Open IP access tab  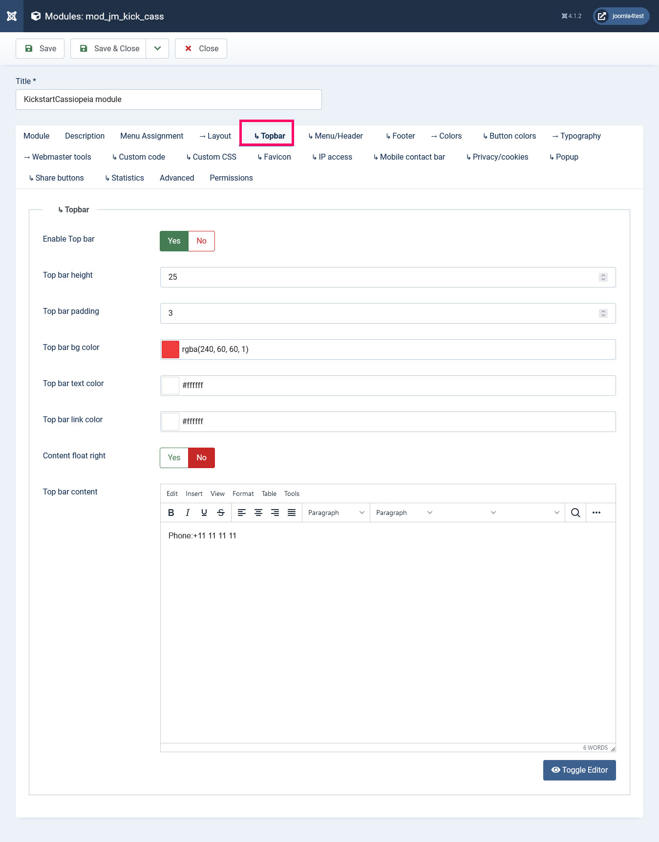(x=332, y=157)
